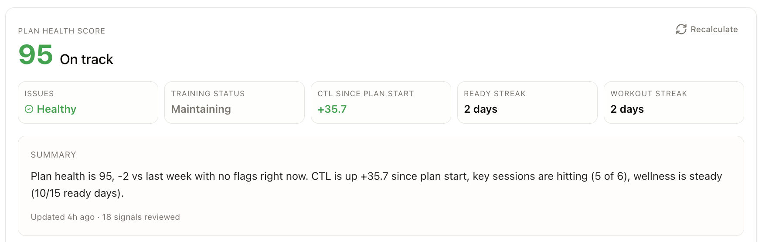Screen dimensions: 762x242
Task: Click the +35.7 CTL value
Action: [332, 109]
